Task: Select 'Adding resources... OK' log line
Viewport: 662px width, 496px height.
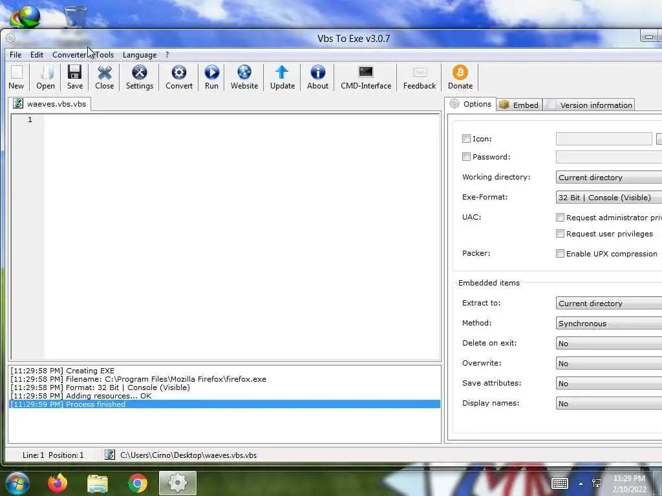Action: pyautogui.click(x=224, y=396)
